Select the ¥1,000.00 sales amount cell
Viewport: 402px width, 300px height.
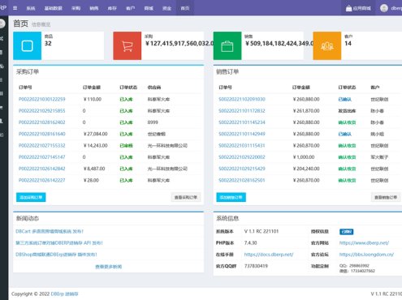304,157
